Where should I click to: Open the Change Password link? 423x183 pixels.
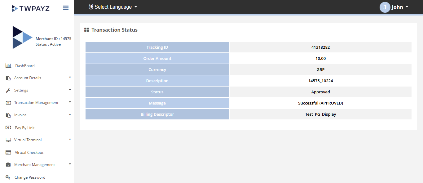(30, 177)
